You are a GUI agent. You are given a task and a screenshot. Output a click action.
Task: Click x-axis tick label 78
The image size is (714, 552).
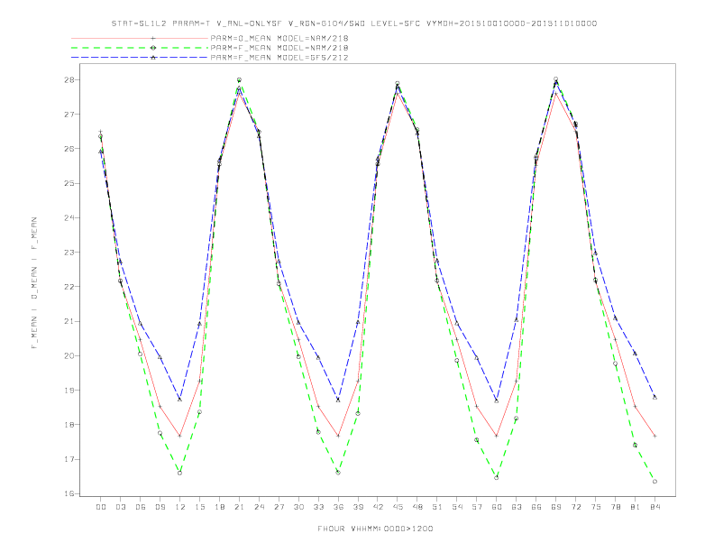pyautogui.click(x=616, y=507)
